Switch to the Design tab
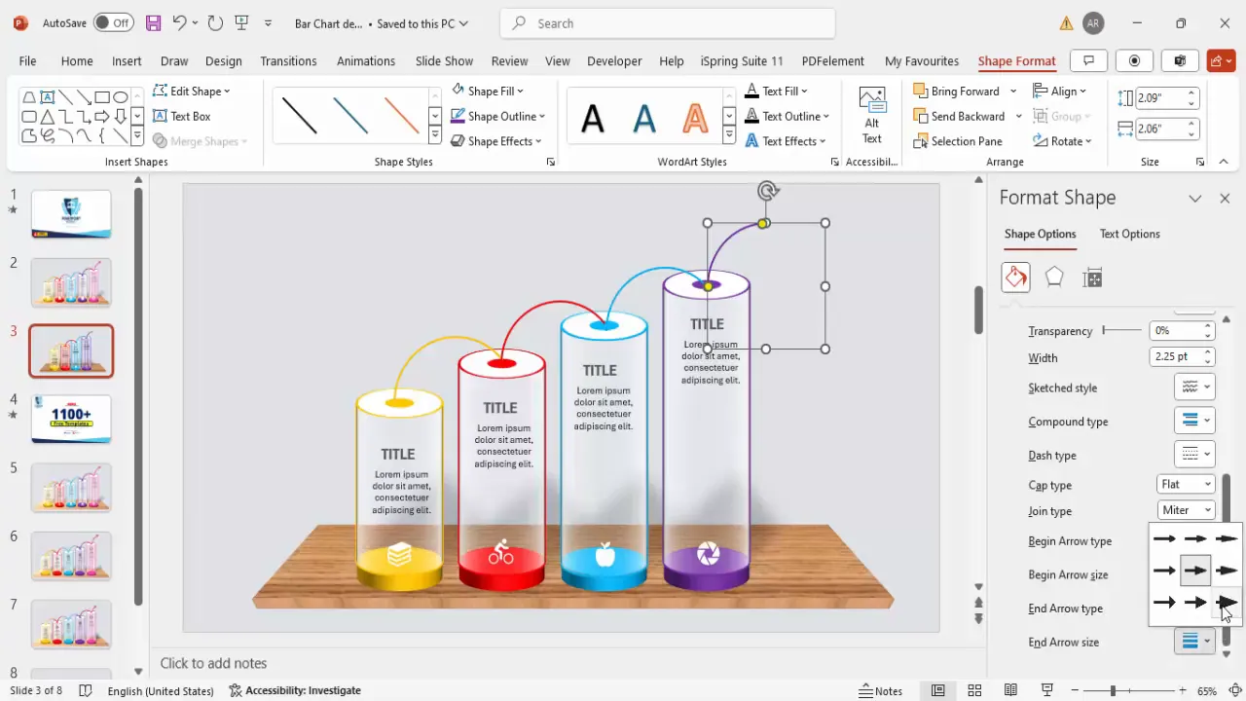 pos(223,60)
